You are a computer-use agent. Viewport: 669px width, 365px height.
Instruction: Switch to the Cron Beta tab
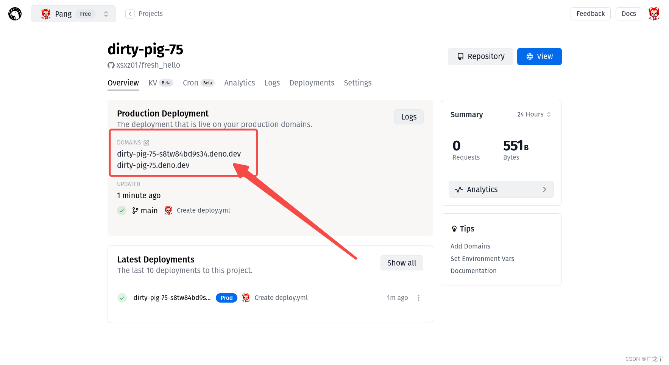(198, 83)
